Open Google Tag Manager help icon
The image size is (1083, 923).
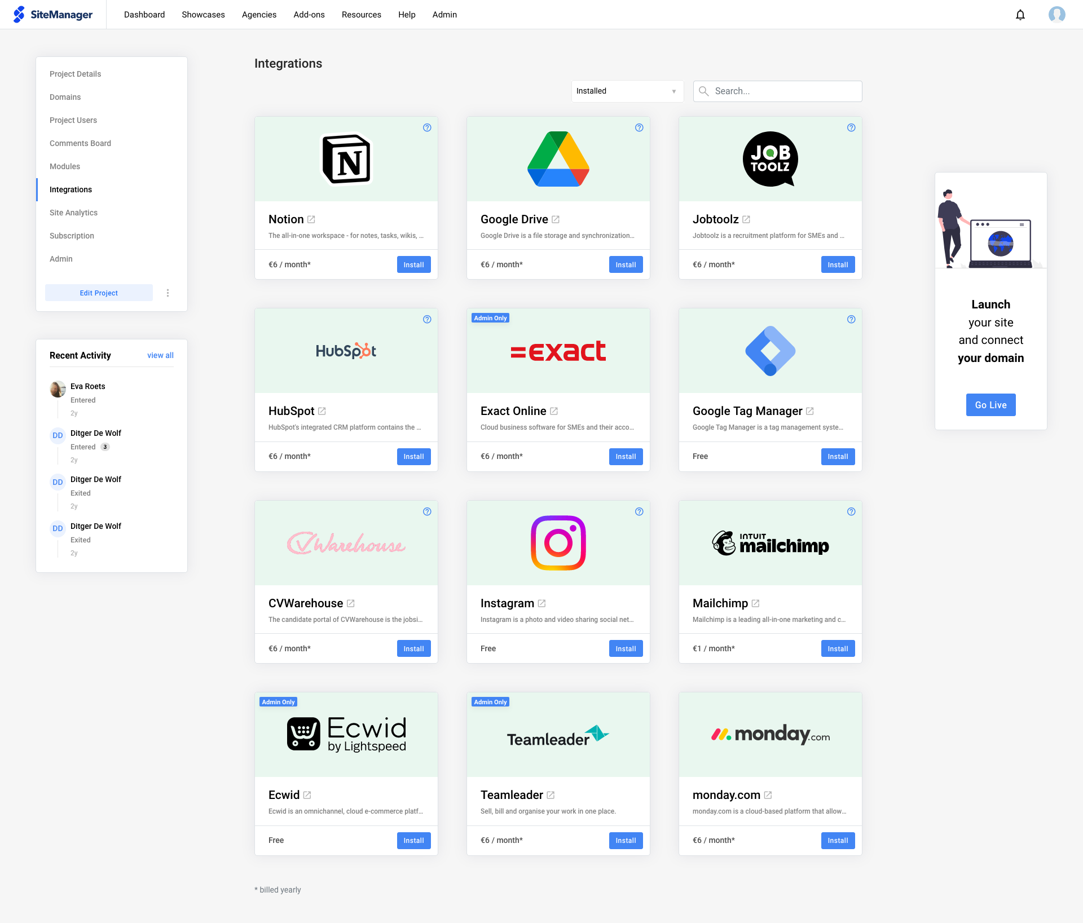pyautogui.click(x=851, y=319)
